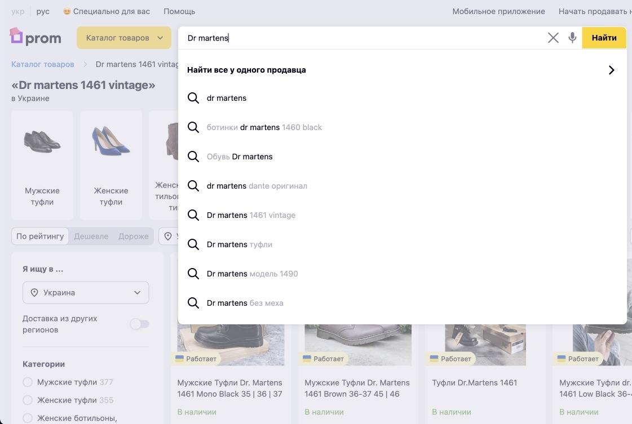Screen dimensions: 632x424
Task: Click the magnifier icon beside 'Dr martens 1461 vintage'
Action: tap(193, 215)
